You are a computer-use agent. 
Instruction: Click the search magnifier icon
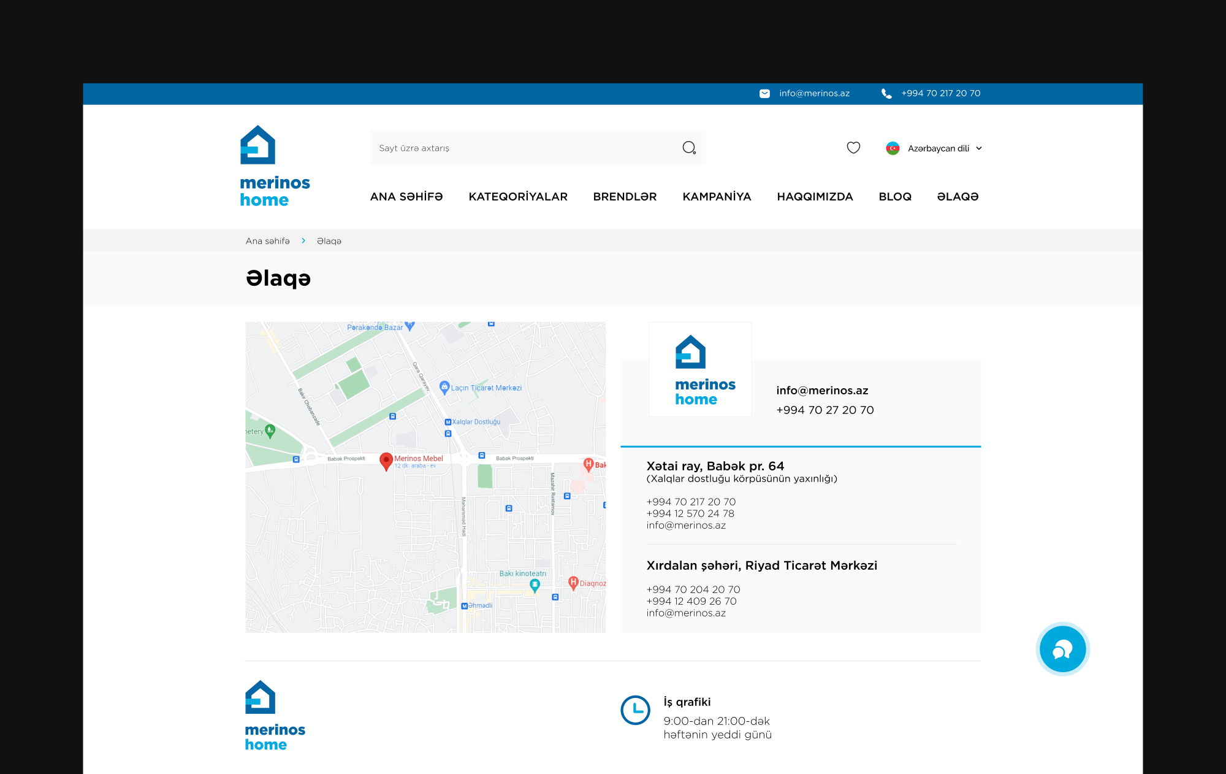click(x=689, y=148)
